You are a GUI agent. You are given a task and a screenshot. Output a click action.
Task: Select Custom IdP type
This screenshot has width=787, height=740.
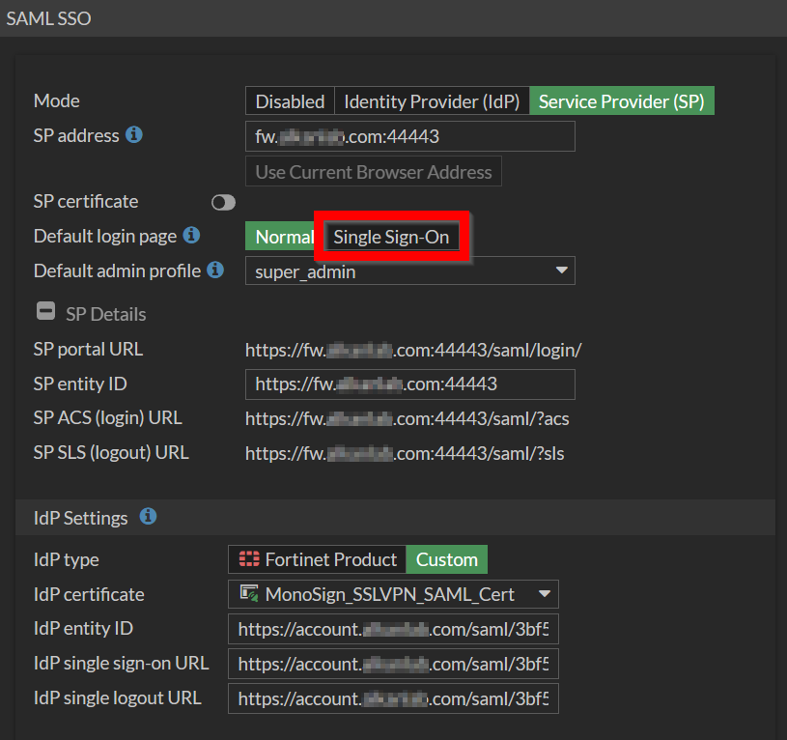click(x=446, y=559)
